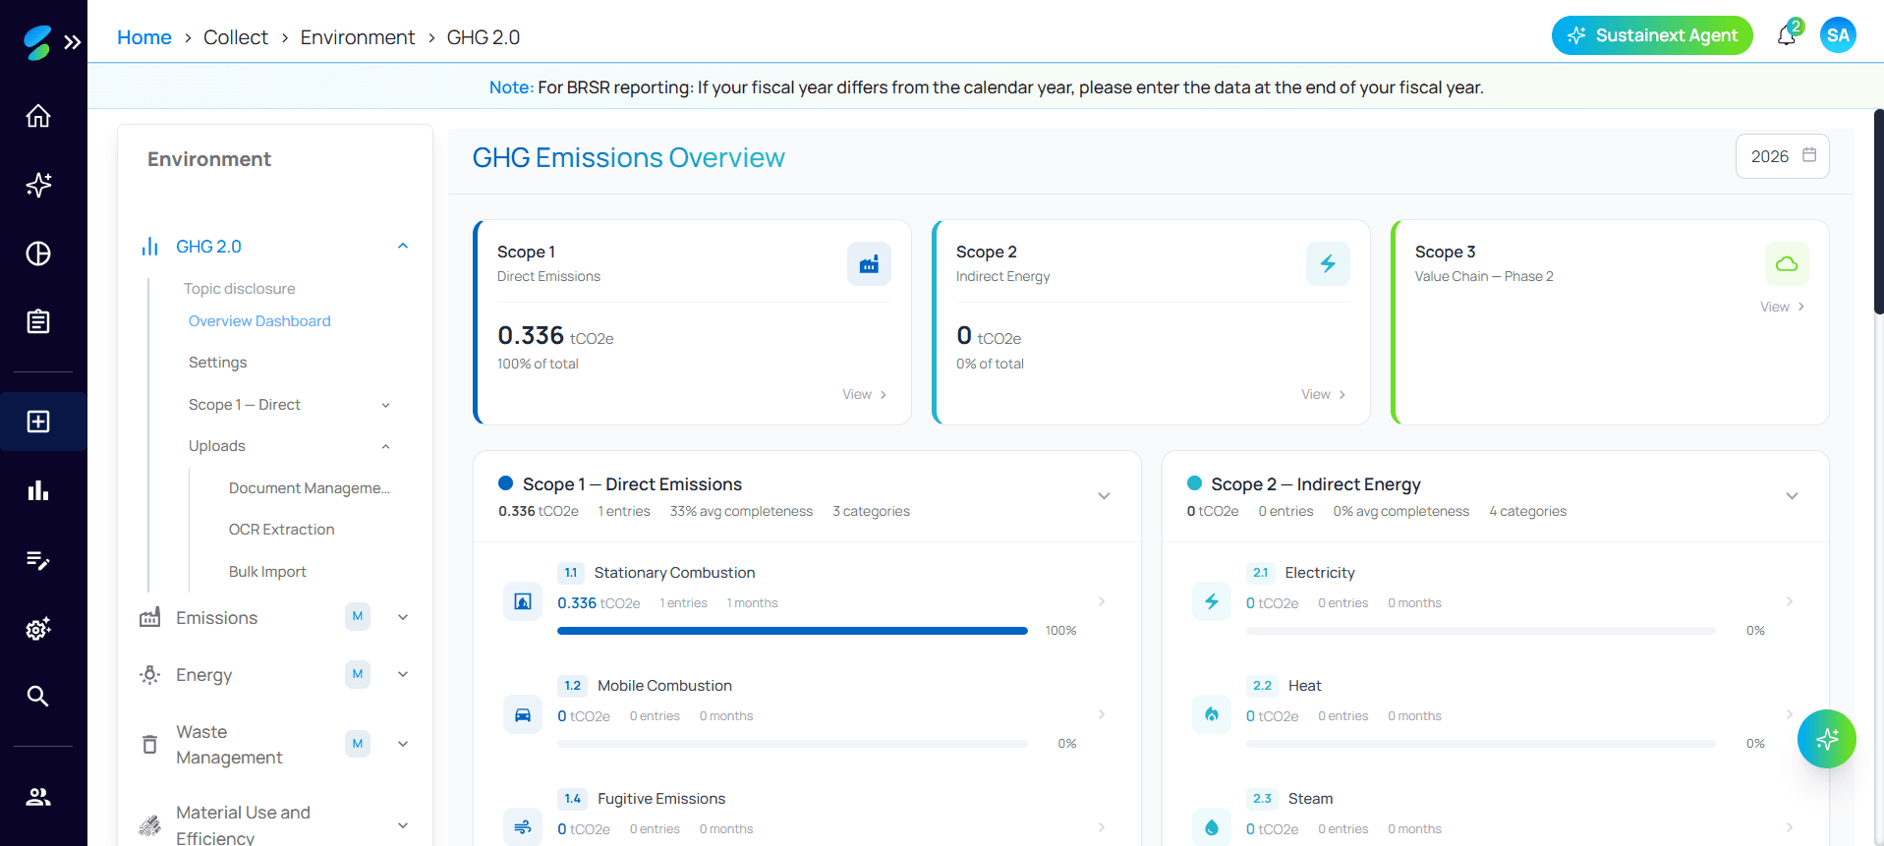The height and width of the screenshot is (846, 1884).
Task: Open the 2026 year picker
Action: pos(1783,156)
